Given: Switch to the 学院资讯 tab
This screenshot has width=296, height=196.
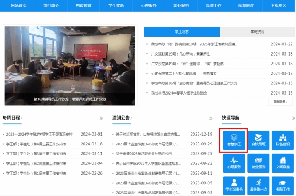Looking at the screenshot, I should click(258, 32).
